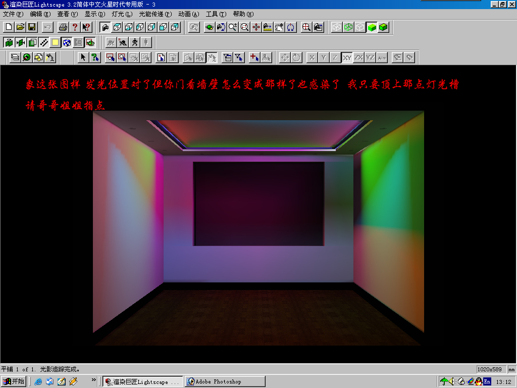Select the Dolly camera icon with ruler

(x=268, y=27)
